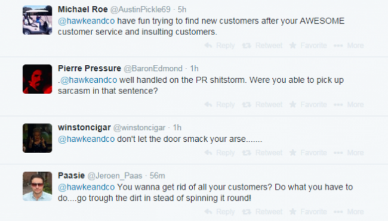Screen dimensions: 388x221
Task: Open the winstoncigar profile name
Action: click(x=84, y=127)
